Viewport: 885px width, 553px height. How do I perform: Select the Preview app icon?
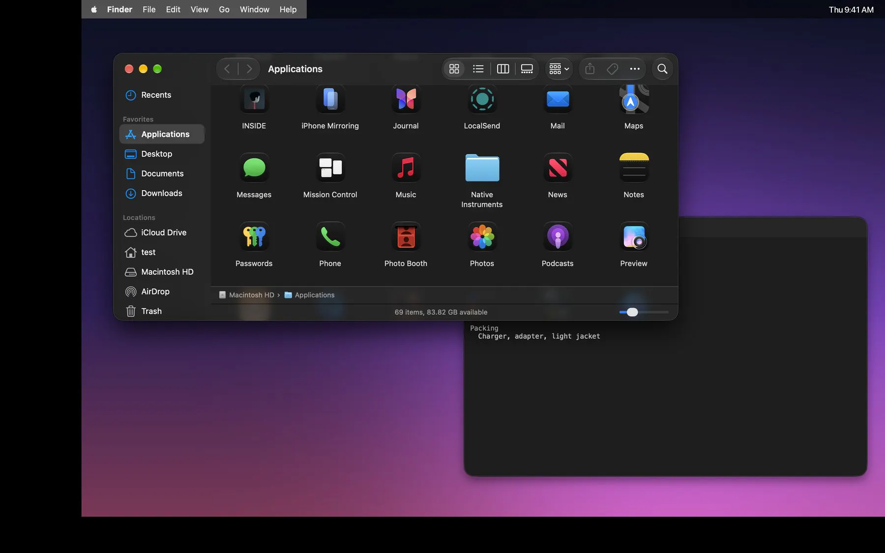[634, 237]
